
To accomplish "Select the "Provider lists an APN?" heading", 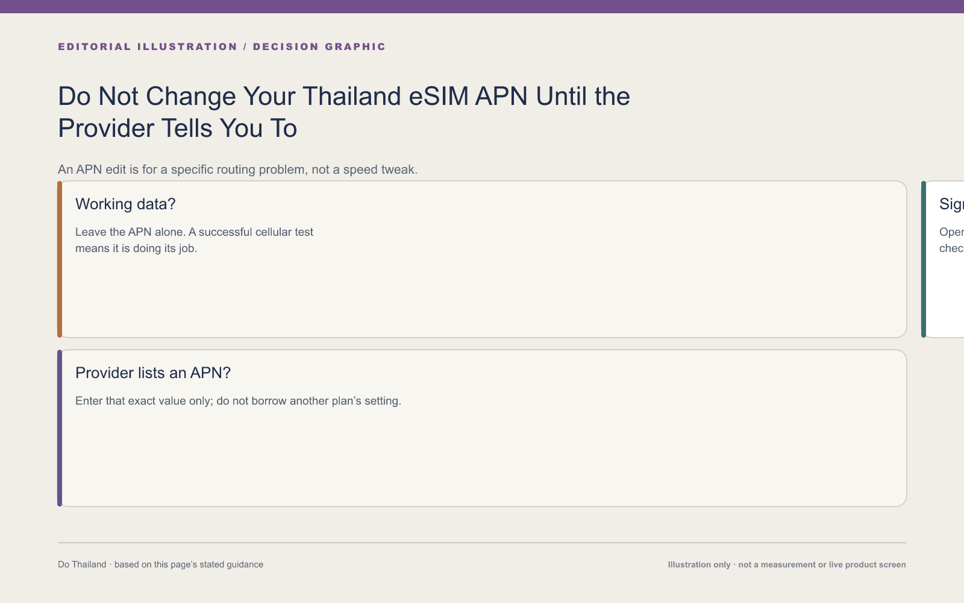I will click(153, 373).
